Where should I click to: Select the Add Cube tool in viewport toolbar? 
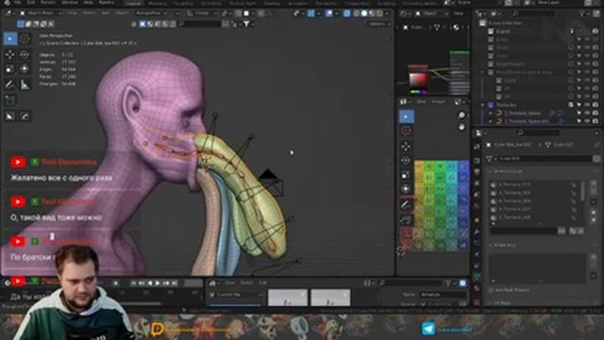pos(10,100)
